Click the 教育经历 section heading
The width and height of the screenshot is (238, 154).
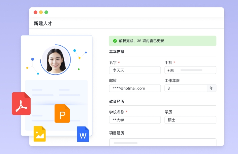(117, 101)
